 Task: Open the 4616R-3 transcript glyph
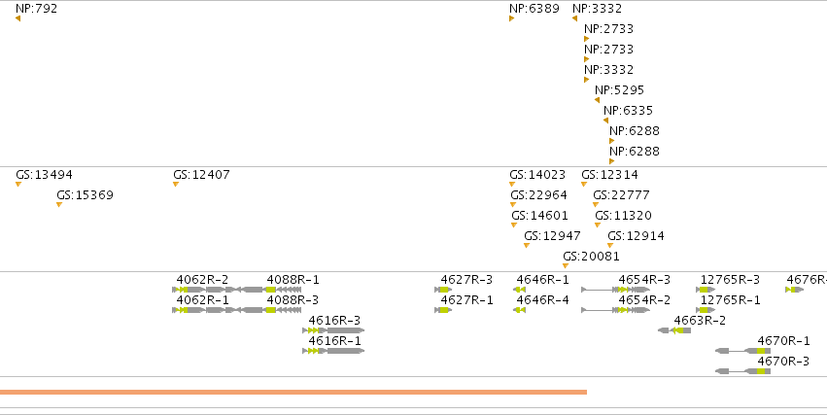pyautogui.click(x=333, y=330)
